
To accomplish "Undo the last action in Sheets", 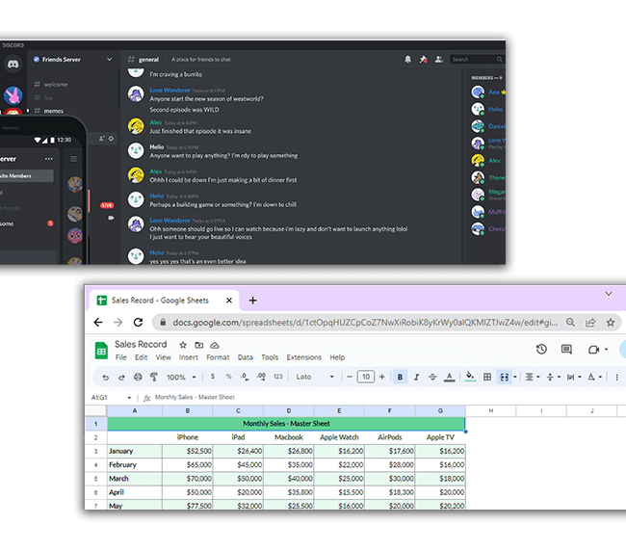I will [x=105, y=377].
